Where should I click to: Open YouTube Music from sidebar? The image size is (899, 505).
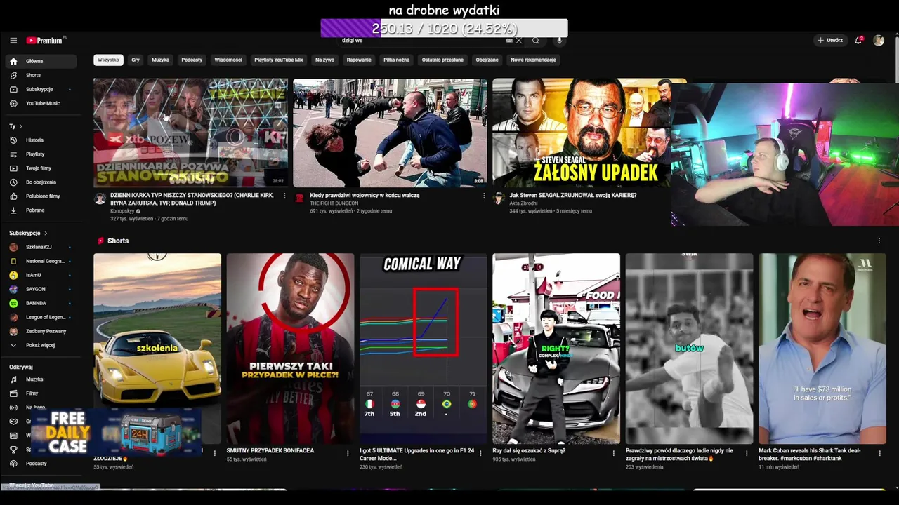[41, 103]
